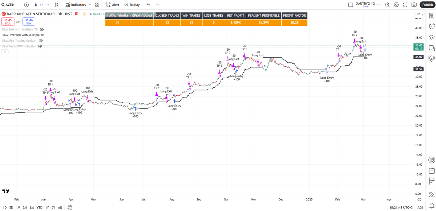
Task: Click the SELL 36.45 button
Action: tap(8, 22)
